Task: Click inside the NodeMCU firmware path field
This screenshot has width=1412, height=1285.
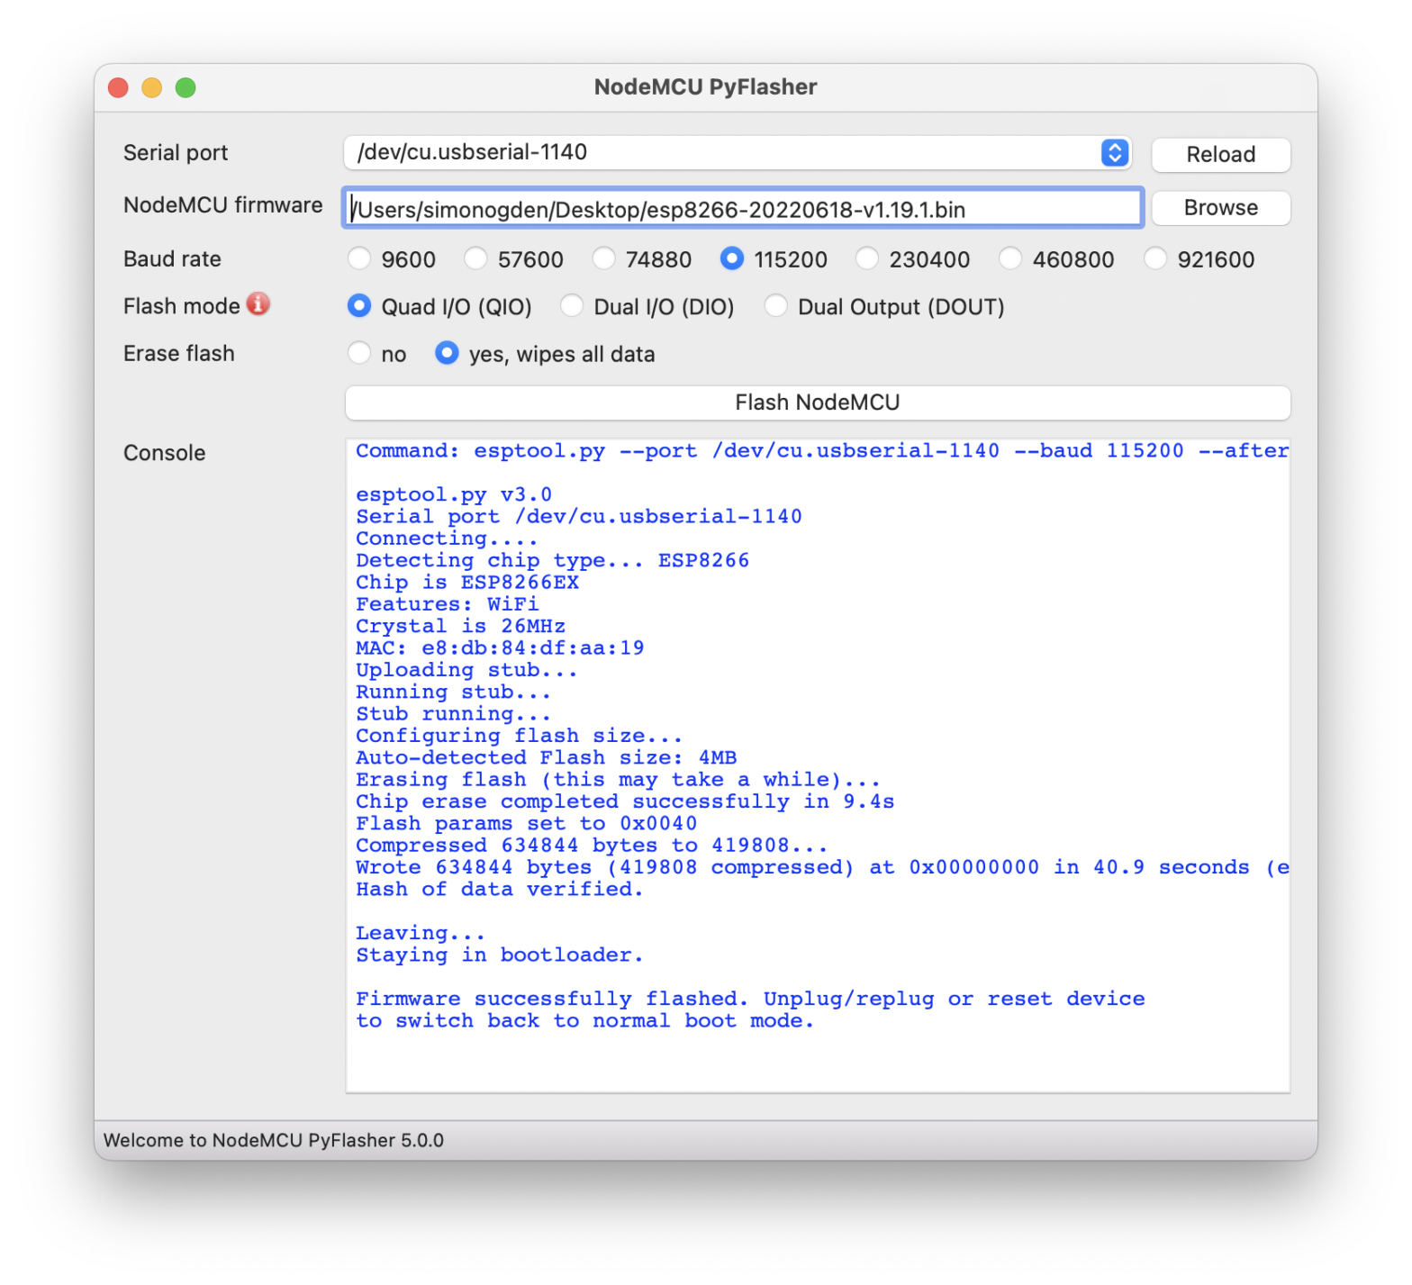Action: pyautogui.click(x=743, y=209)
